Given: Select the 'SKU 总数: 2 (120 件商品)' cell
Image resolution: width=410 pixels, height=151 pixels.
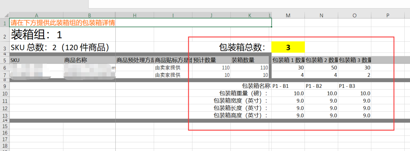Looking at the screenshot, I should (x=60, y=47).
